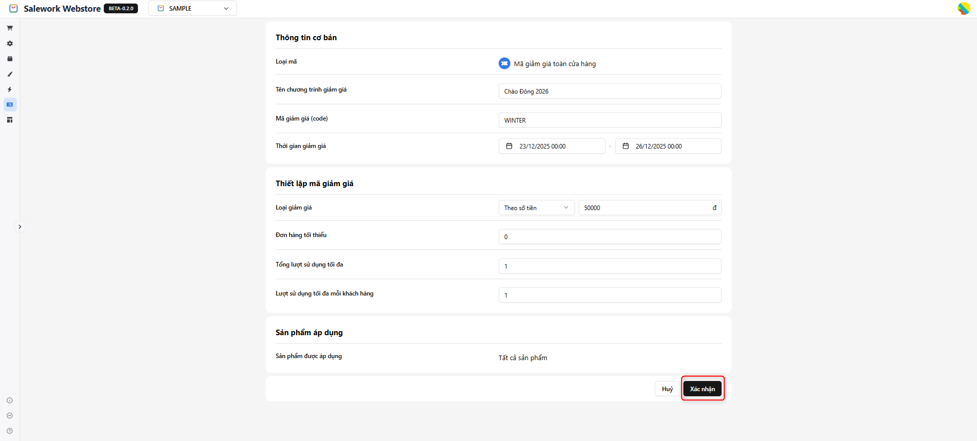Select the paintbrush design icon
This screenshot has height=441, width=977.
click(10, 74)
